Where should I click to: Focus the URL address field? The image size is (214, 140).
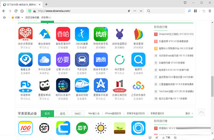tap(82, 11)
